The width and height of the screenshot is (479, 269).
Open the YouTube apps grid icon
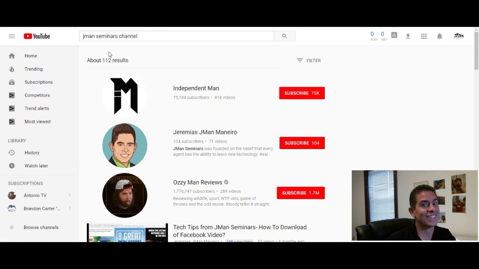coord(424,36)
